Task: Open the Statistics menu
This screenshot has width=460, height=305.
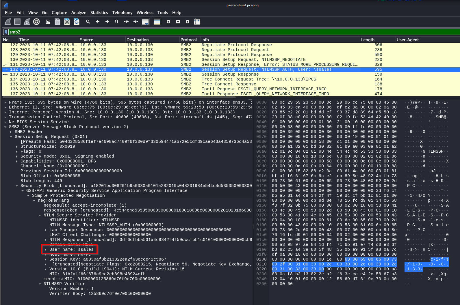Action: (x=99, y=13)
